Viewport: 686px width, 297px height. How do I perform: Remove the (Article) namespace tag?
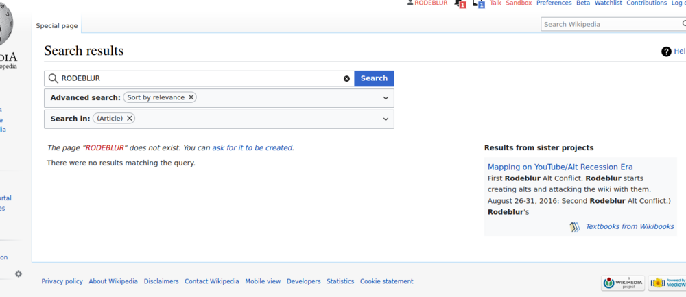coord(130,119)
